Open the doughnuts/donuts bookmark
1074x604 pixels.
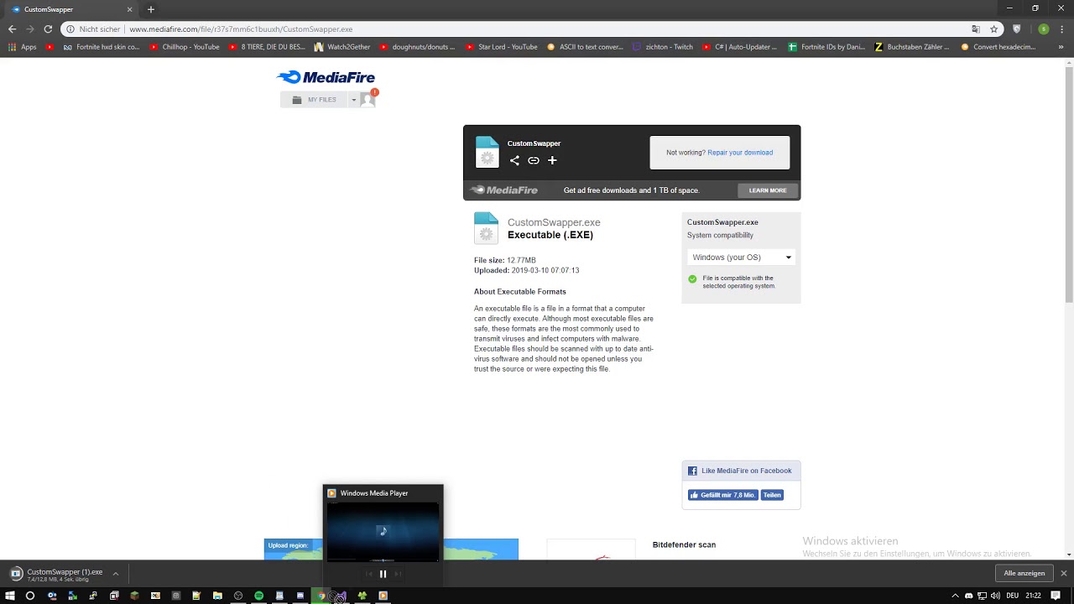[x=417, y=47]
